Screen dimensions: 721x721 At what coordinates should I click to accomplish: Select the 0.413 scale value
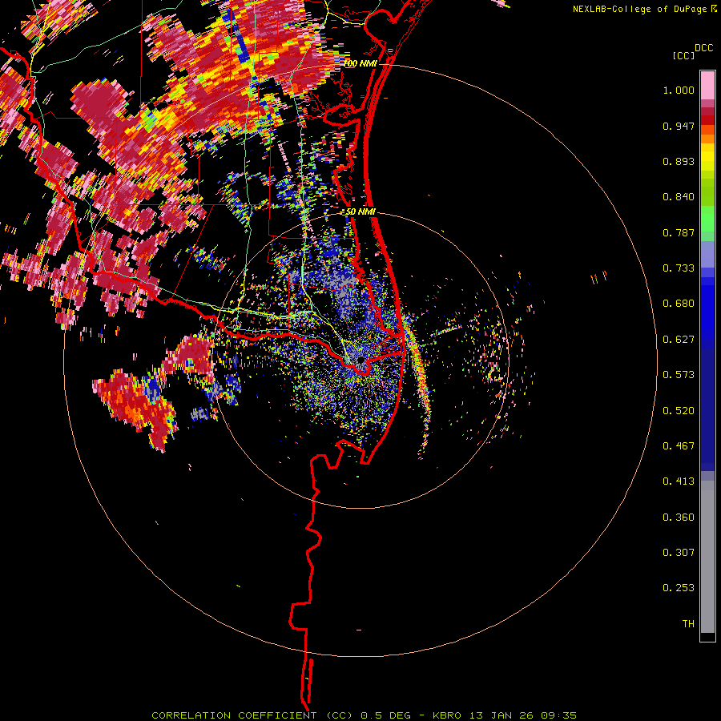click(x=679, y=481)
